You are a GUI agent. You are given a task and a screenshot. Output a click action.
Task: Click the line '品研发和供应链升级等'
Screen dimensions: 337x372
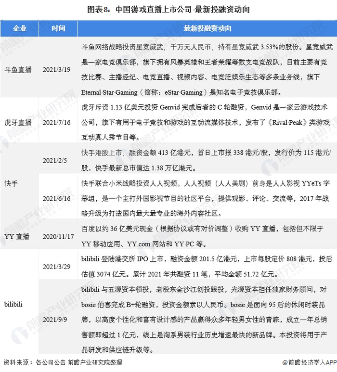[x=117, y=350]
